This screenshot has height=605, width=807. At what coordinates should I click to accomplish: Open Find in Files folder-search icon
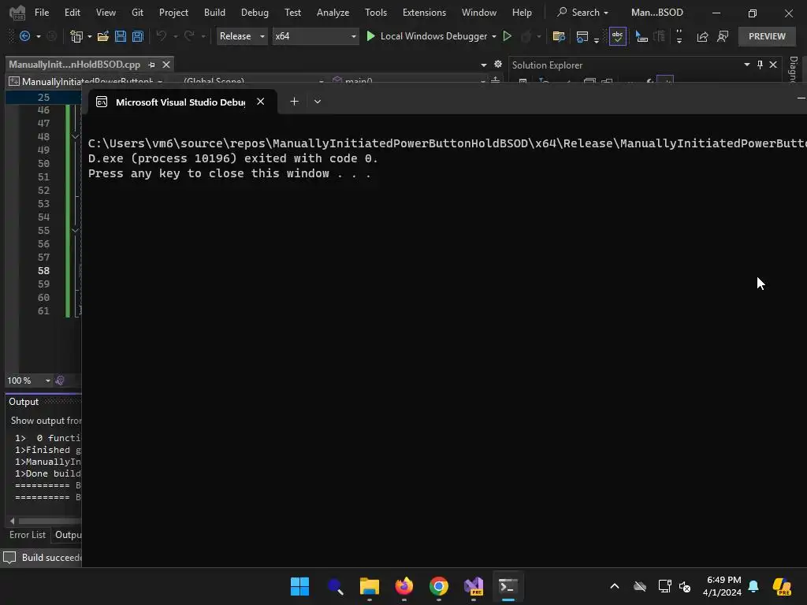point(559,36)
